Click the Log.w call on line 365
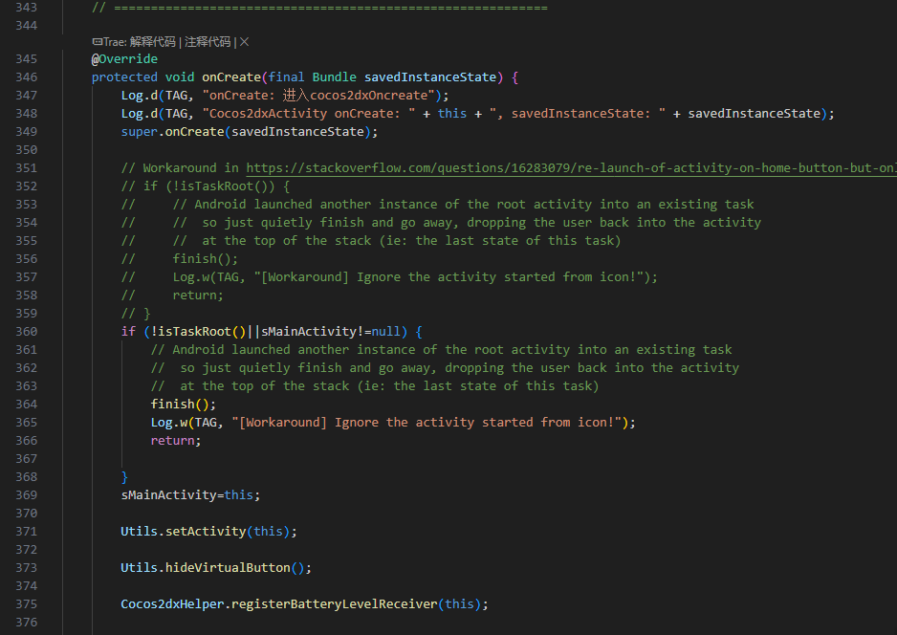 tap(393, 422)
